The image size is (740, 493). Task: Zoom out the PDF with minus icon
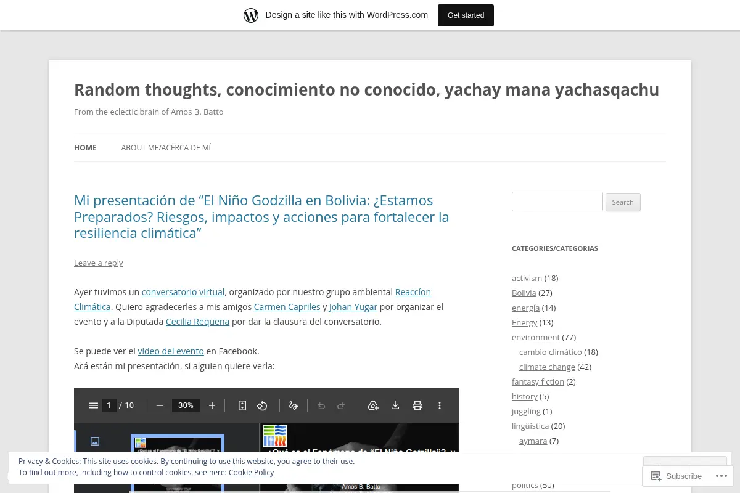coord(160,405)
